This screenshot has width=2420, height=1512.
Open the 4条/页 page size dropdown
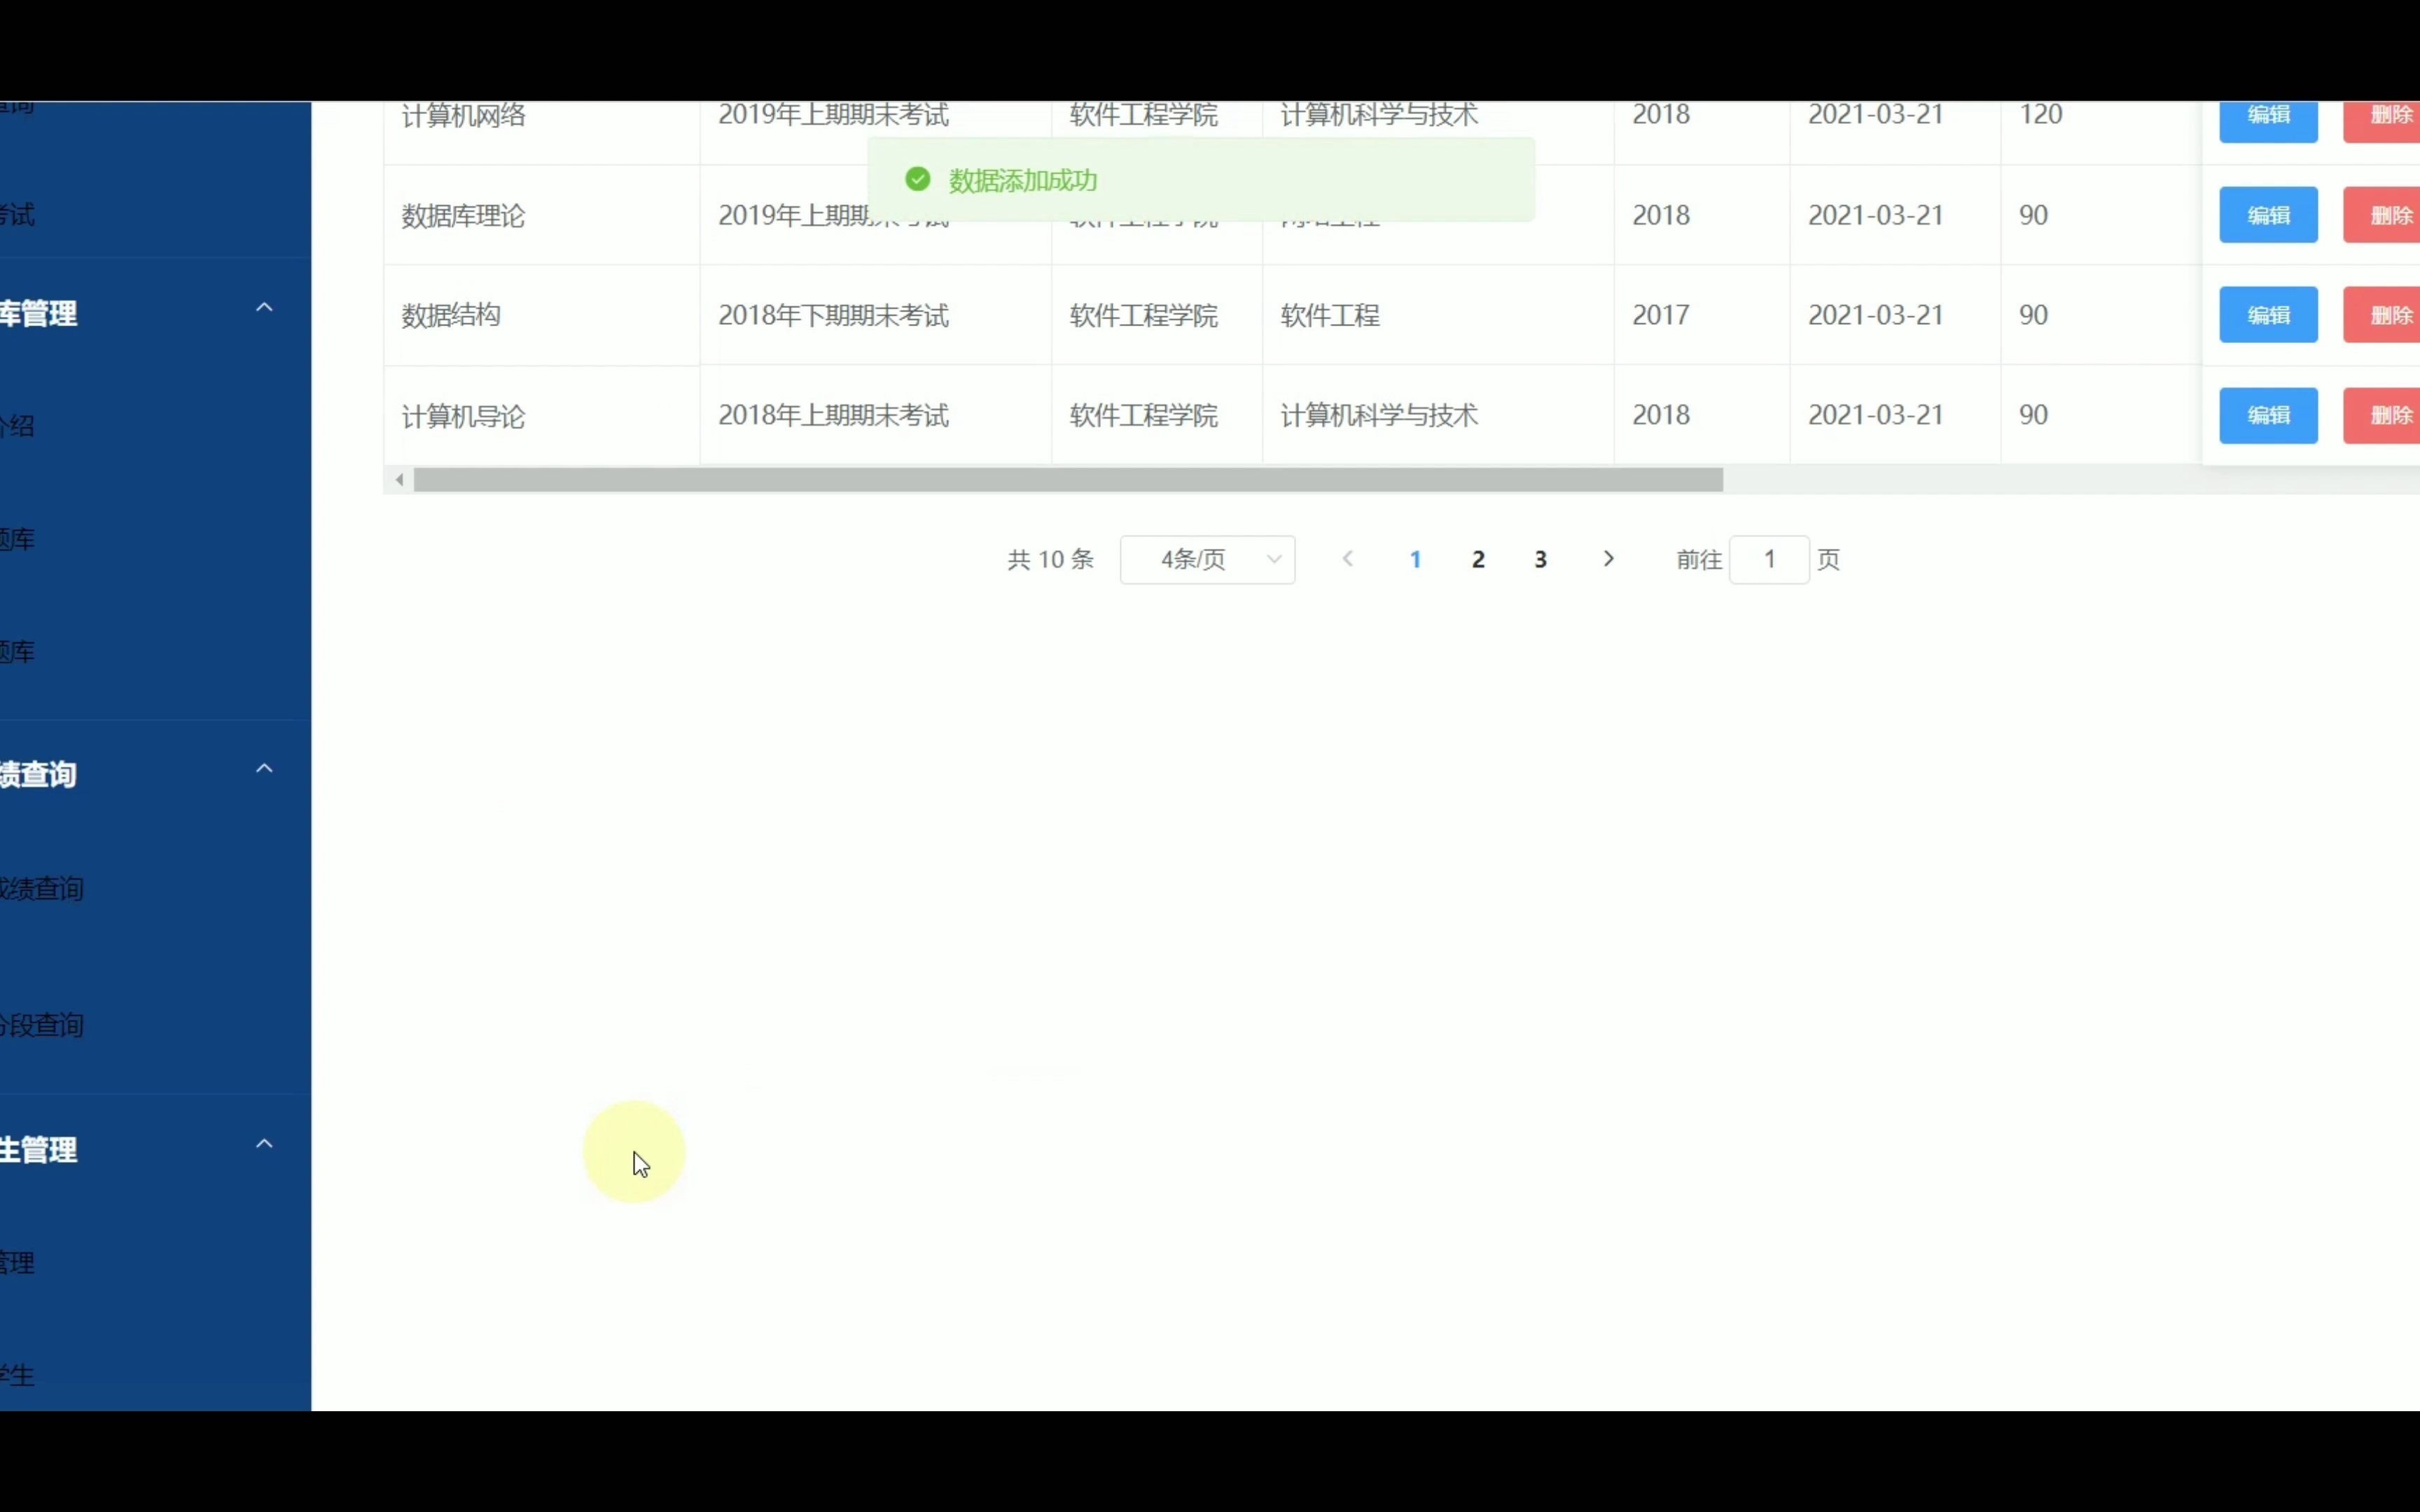click(1207, 560)
